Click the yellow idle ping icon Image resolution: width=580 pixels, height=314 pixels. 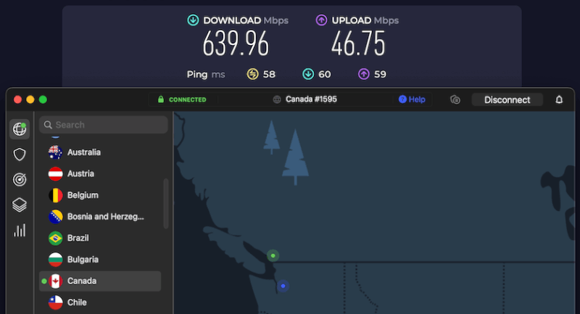tap(252, 74)
